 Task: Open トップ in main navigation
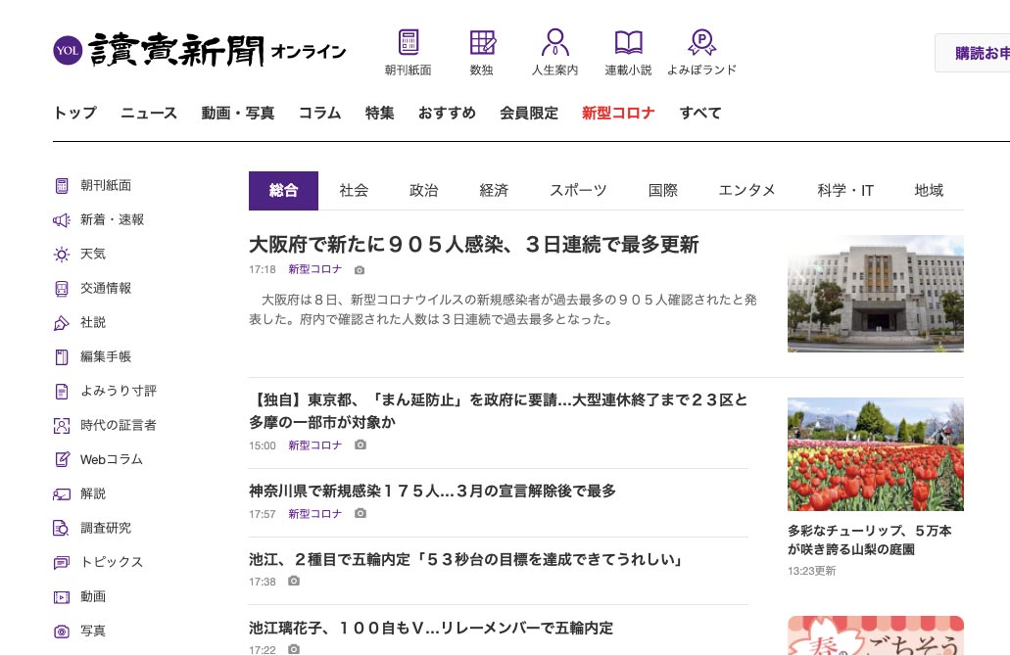(75, 113)
